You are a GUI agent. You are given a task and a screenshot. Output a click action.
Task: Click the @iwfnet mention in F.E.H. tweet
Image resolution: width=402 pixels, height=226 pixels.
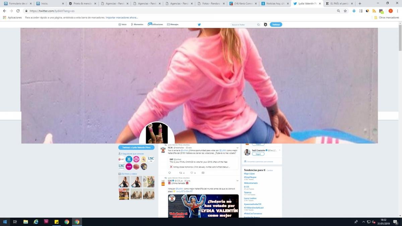click(x=185, y=150)
